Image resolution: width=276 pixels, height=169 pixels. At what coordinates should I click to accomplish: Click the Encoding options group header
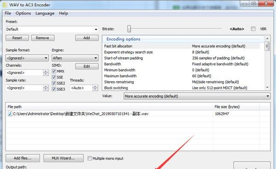[183, 39]
